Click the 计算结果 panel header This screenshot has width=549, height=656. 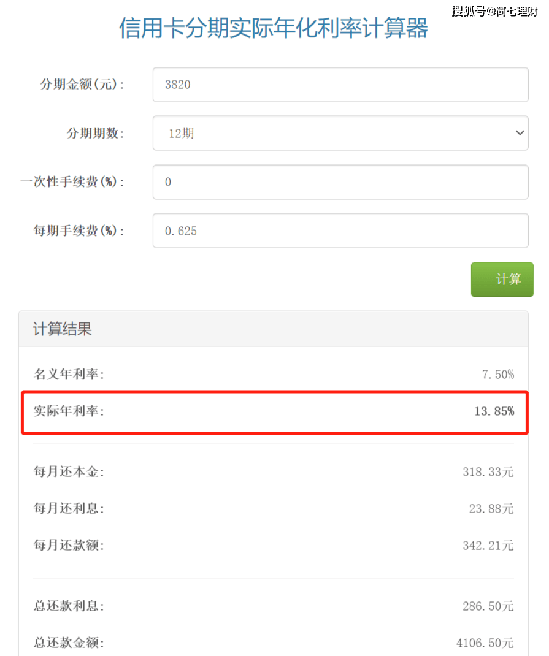click(x=63, y=329)
